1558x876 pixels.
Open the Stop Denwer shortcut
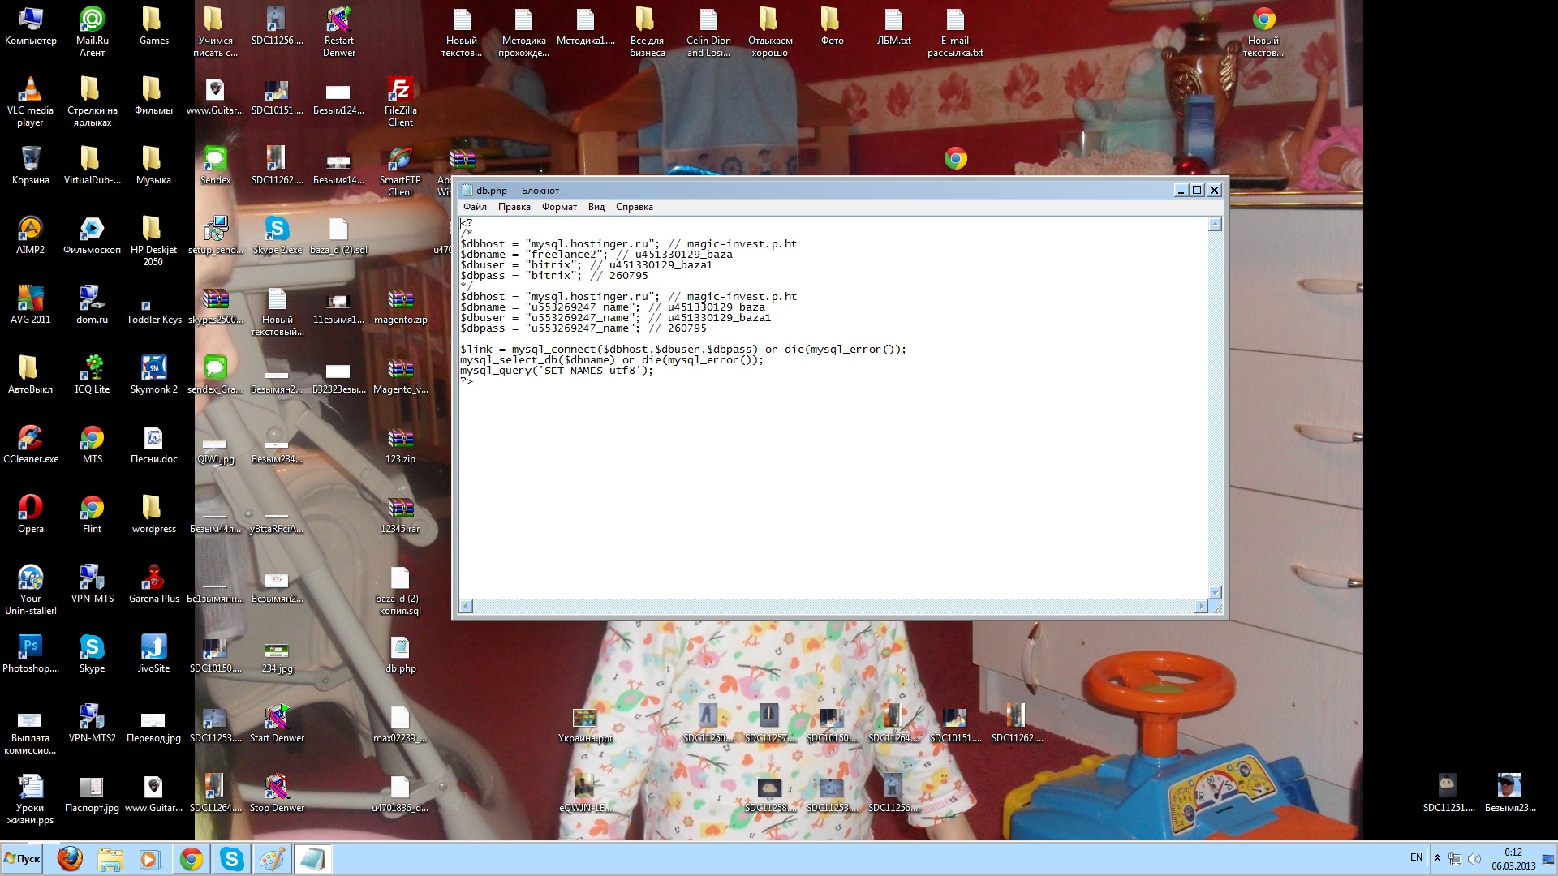point(277,788)
